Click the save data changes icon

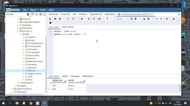[68, 19]
